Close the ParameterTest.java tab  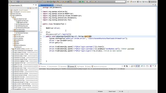(x=52, y=5)
